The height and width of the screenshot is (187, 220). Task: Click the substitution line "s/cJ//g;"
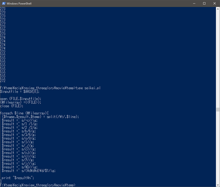(x=19, y=153)
